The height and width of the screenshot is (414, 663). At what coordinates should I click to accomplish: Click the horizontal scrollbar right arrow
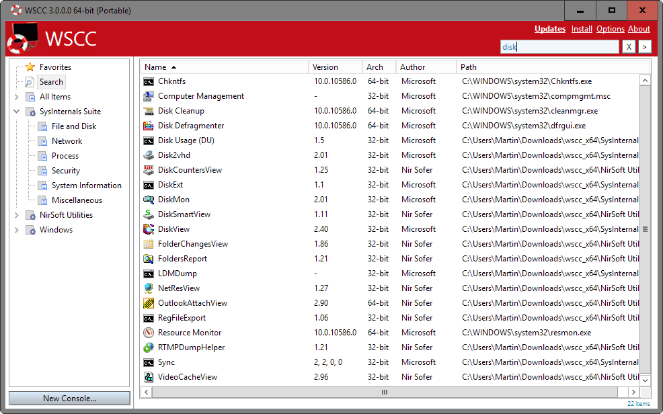[633, 392]
